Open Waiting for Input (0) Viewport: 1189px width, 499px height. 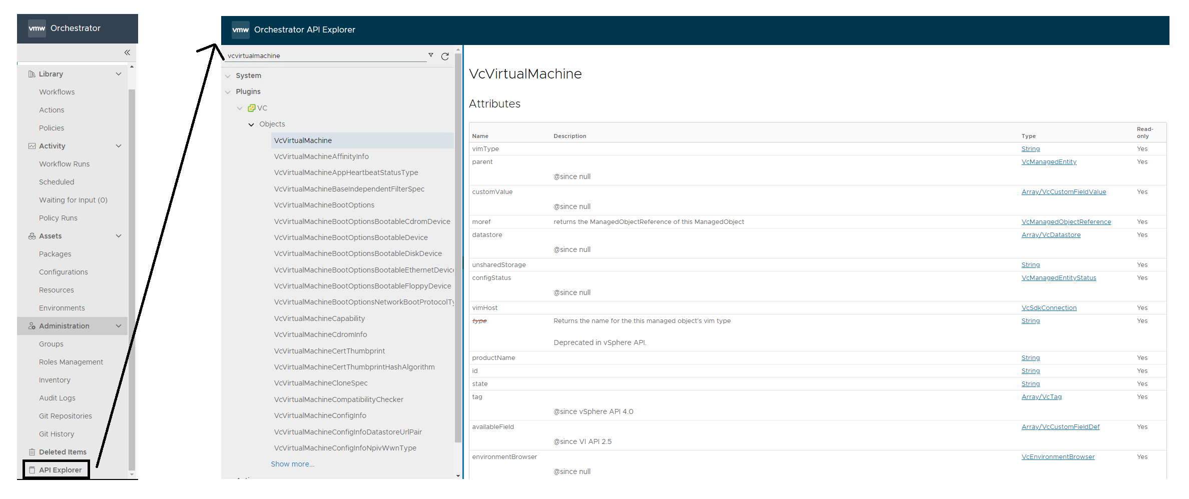(x=73, y=200)
